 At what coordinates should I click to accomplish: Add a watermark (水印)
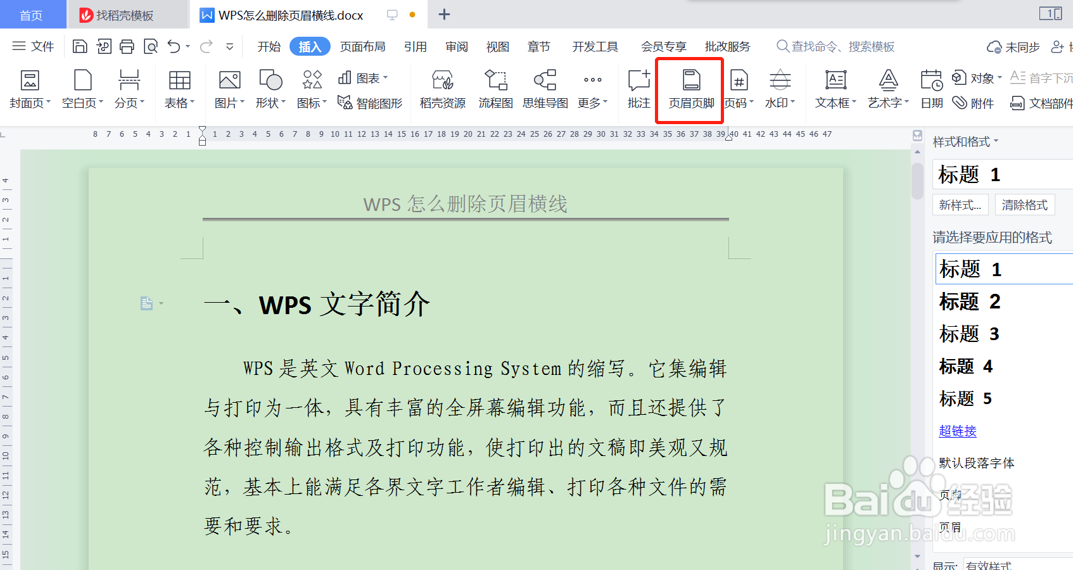click(x=780, y=89)
